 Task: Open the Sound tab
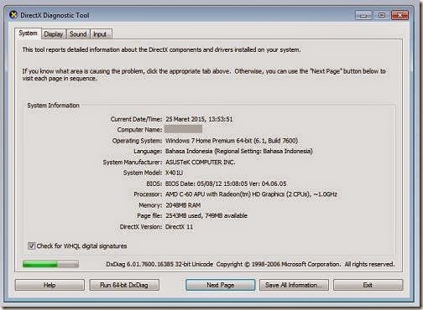tap(78, 34)
